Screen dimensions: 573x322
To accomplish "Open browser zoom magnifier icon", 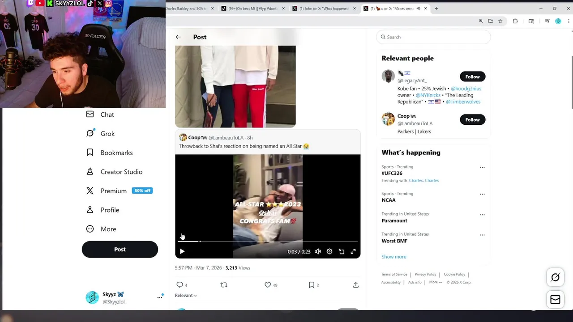I will click(x=481, y=21).
